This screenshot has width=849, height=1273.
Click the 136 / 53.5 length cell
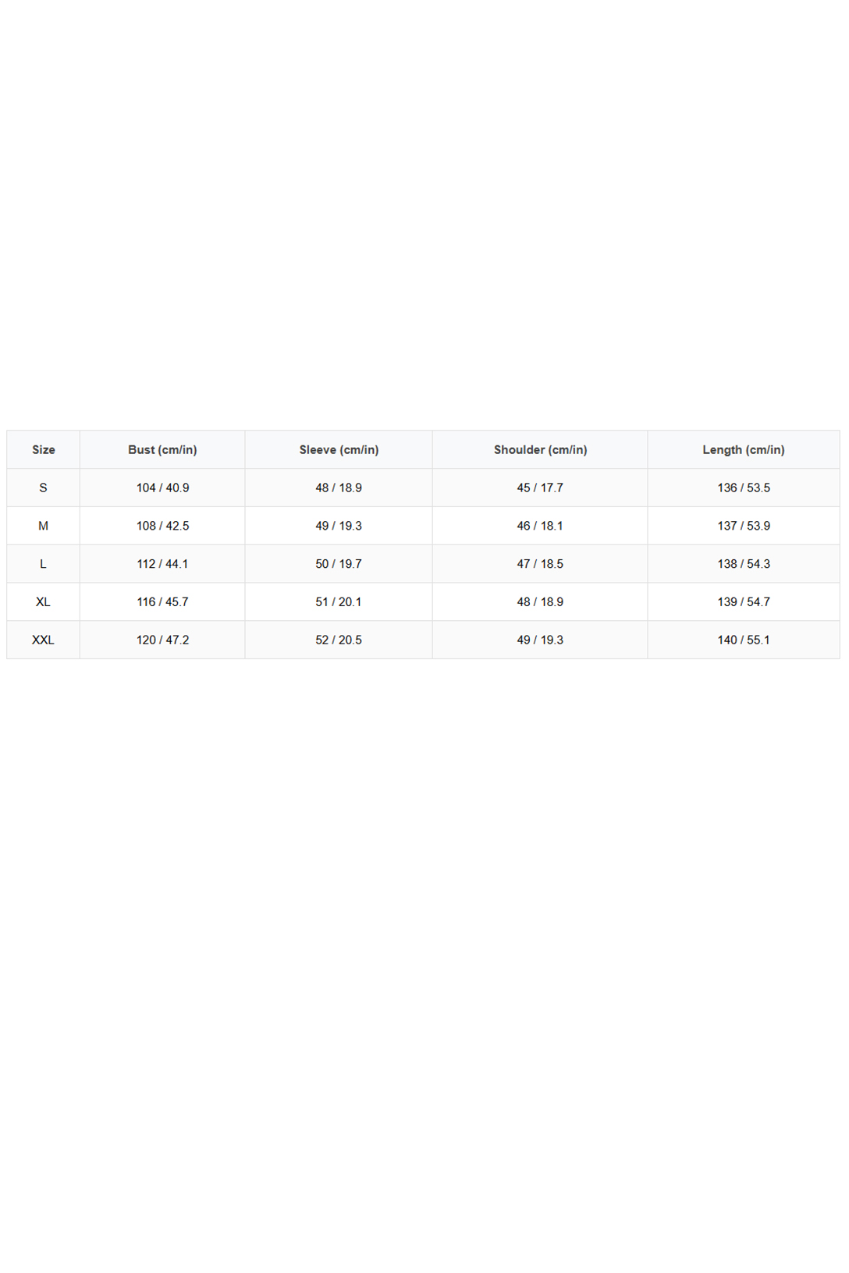(x=744, y=488)
